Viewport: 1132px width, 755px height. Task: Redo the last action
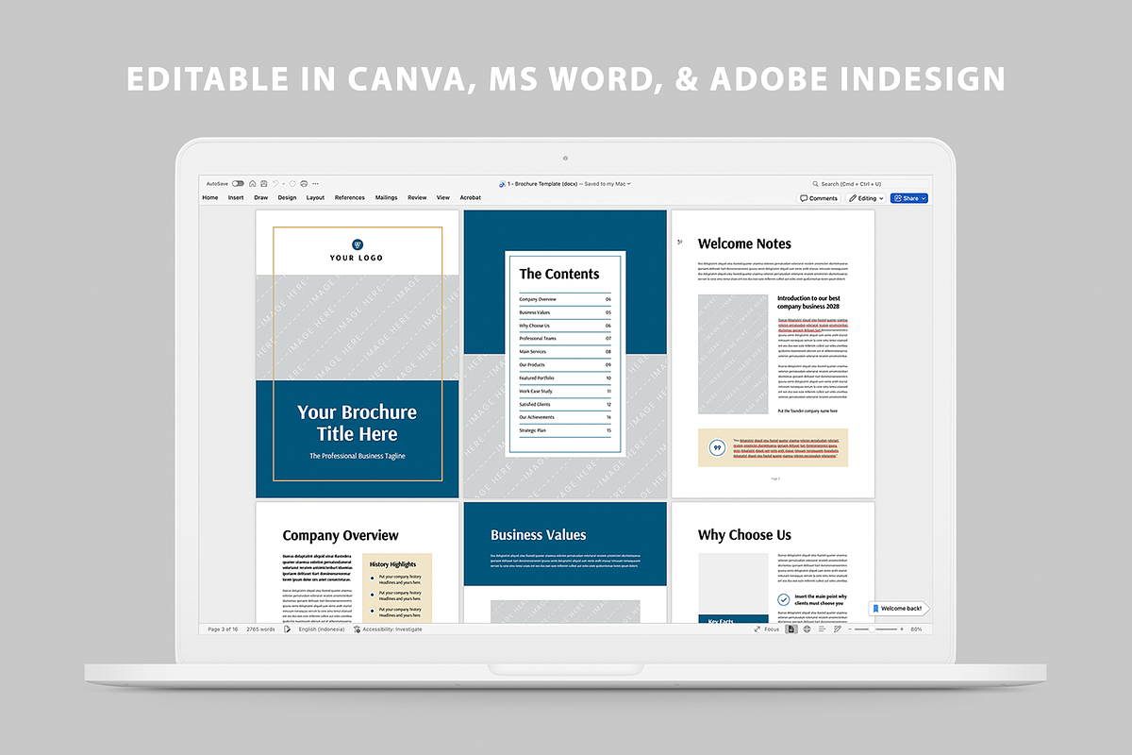293,183
